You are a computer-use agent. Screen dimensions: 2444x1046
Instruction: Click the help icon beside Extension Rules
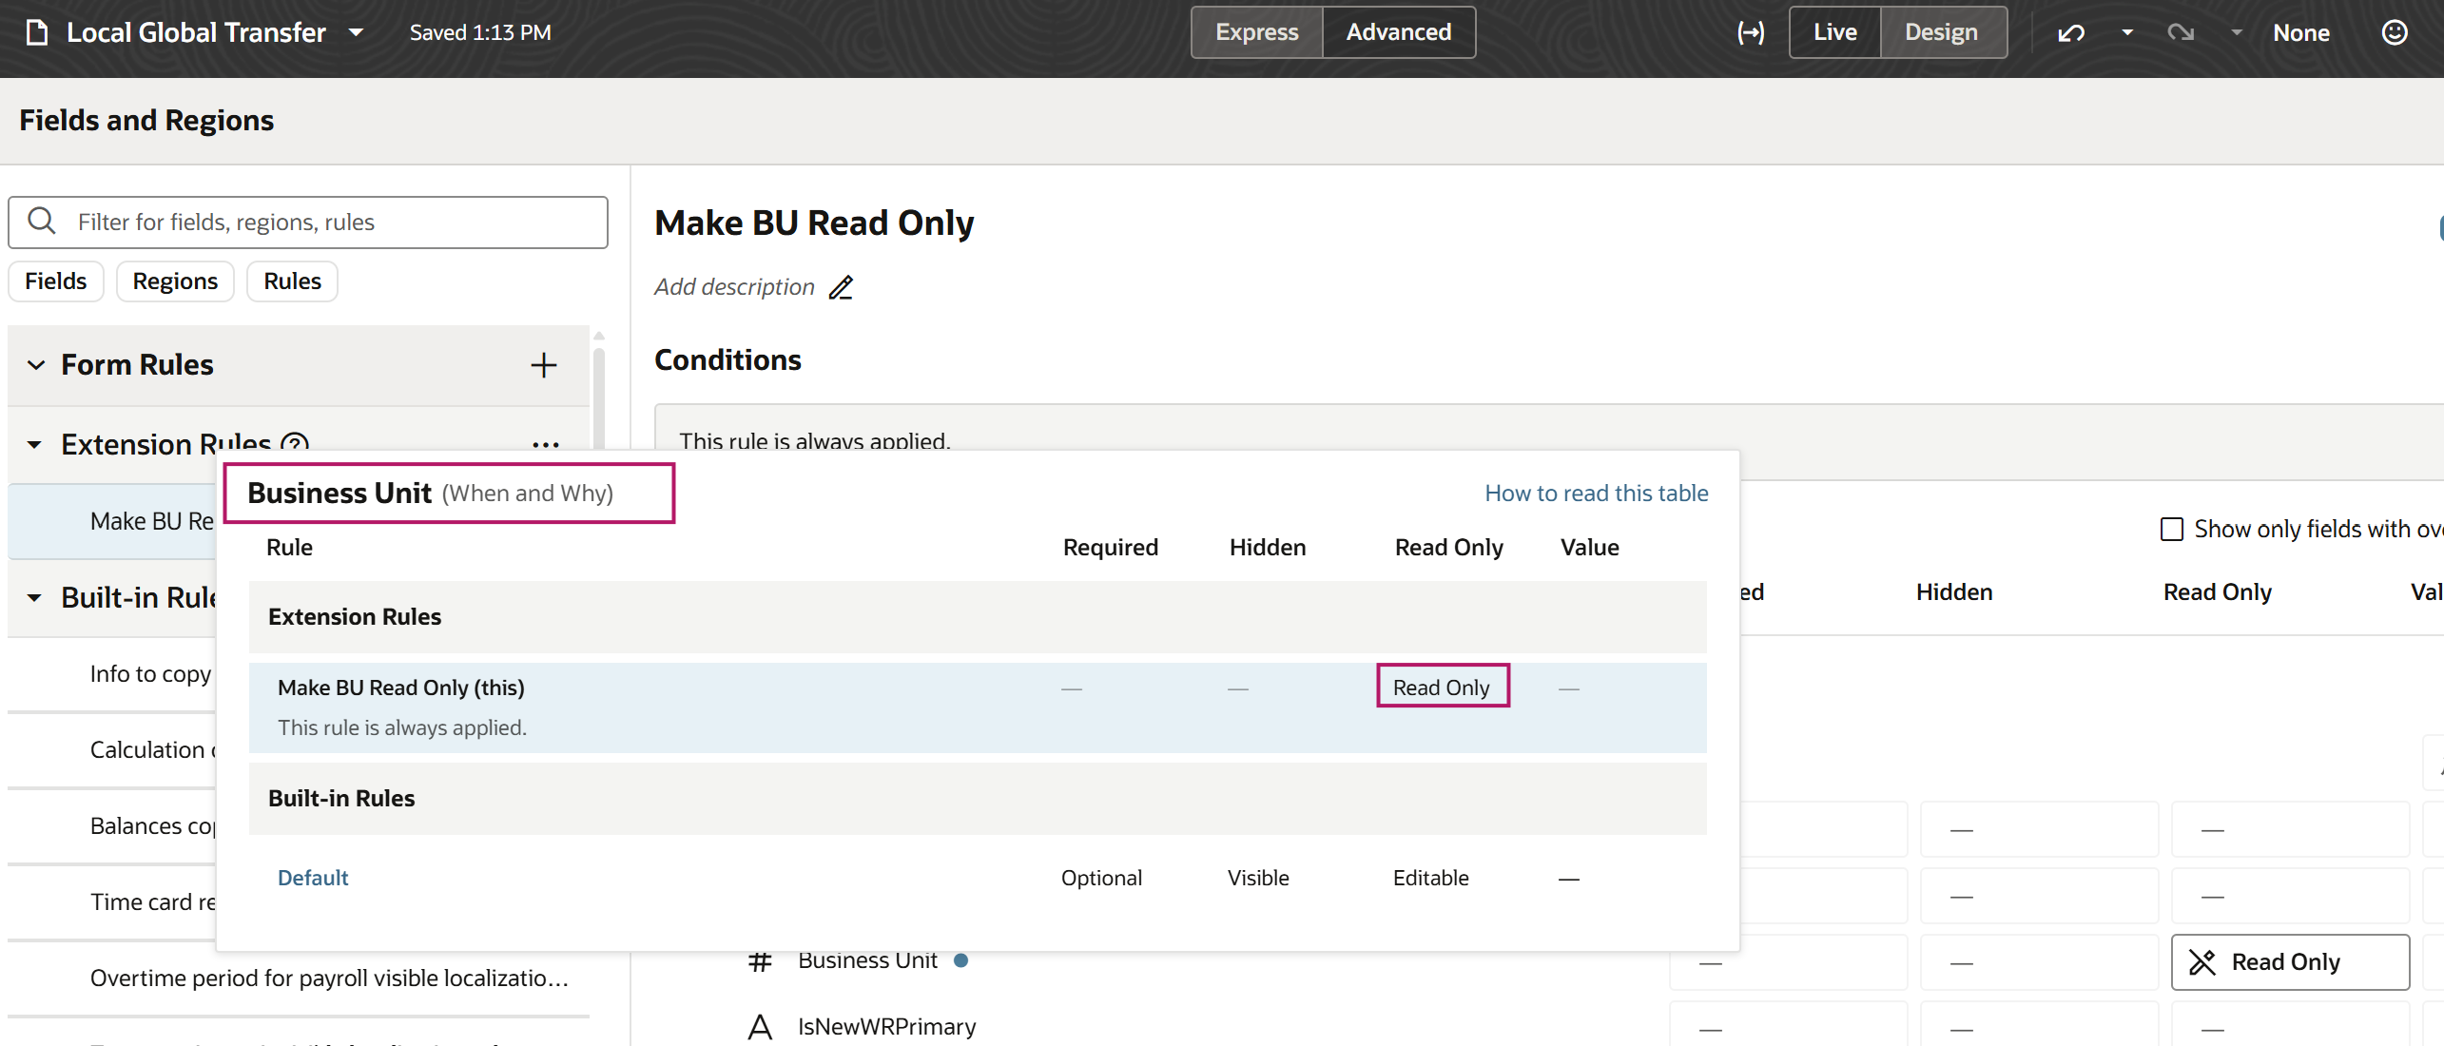294,444
